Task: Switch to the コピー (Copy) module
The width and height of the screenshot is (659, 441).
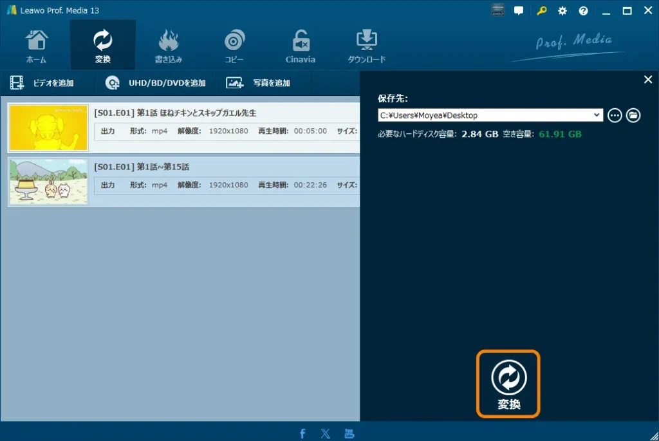Action: pyautogui.click(x=234, y=44)
